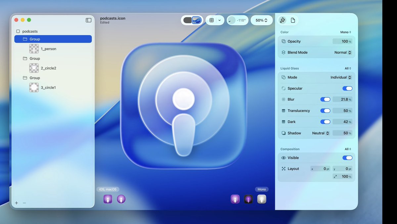The height and width of the screenshot is (224, 397).
Task: Click the 3_circle1 layer thumbnail
Action: pos(34,88)
